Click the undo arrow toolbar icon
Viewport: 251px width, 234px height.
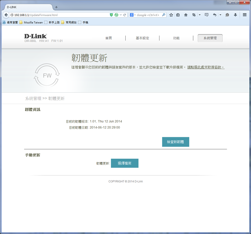215,15
